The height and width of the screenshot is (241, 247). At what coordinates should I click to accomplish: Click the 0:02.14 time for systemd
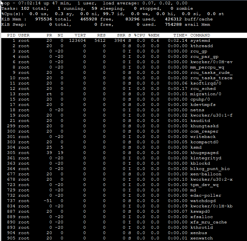point(177,41)
